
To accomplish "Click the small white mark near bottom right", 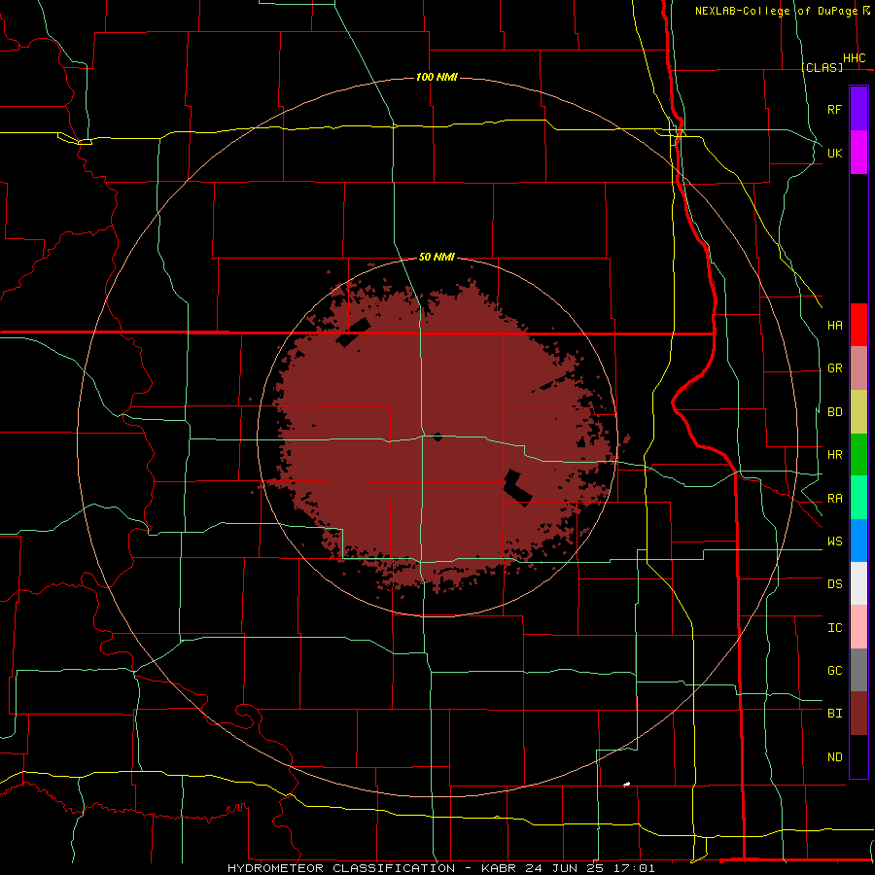I will pos(627,784).
